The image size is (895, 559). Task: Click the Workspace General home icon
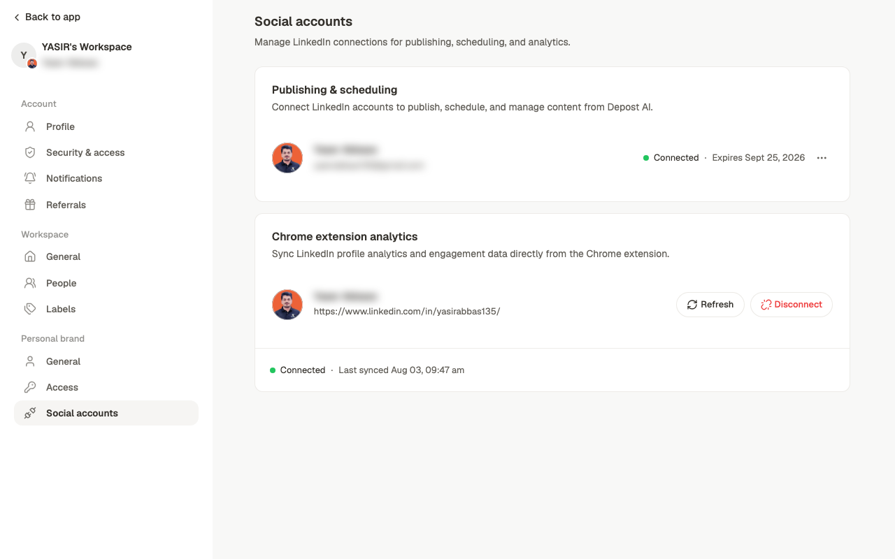coord(30,256)
